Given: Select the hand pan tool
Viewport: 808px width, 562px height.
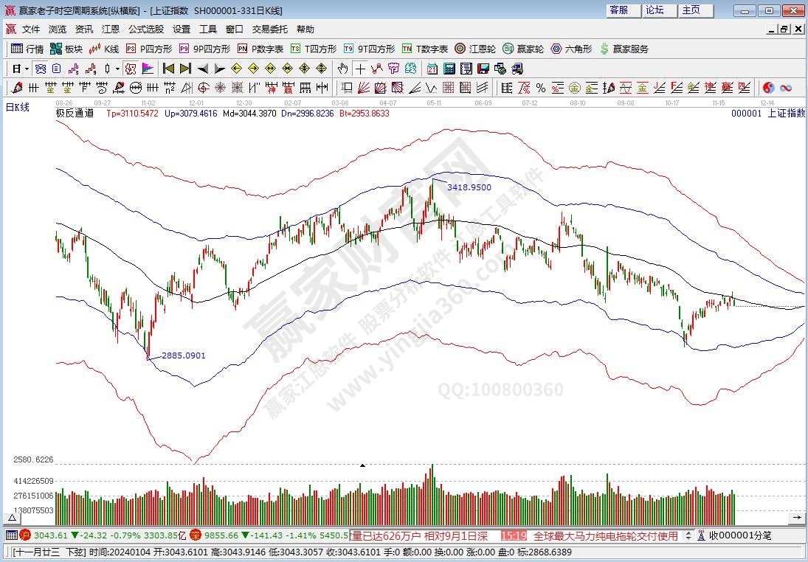Looking at the screenshot, I should coord(342,69).
